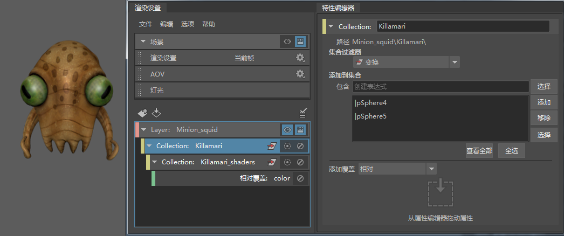Isolate select Killamari collection
This screenshot has height=236, width=564.
coord(287,146)
